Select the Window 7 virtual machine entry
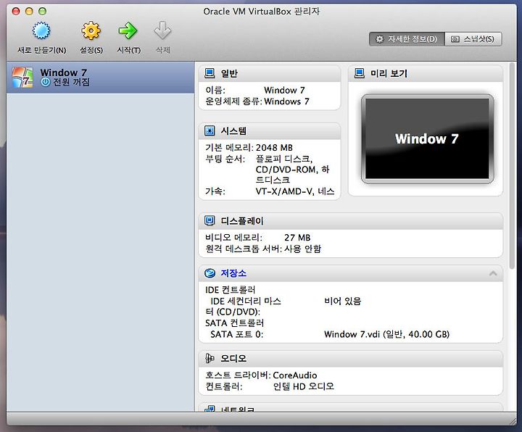 [x=100, y=78]
